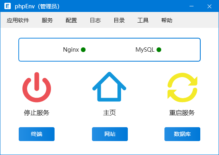Click the MySQL green status indicator dot
219x155 pixels.
tap(159, 50)
